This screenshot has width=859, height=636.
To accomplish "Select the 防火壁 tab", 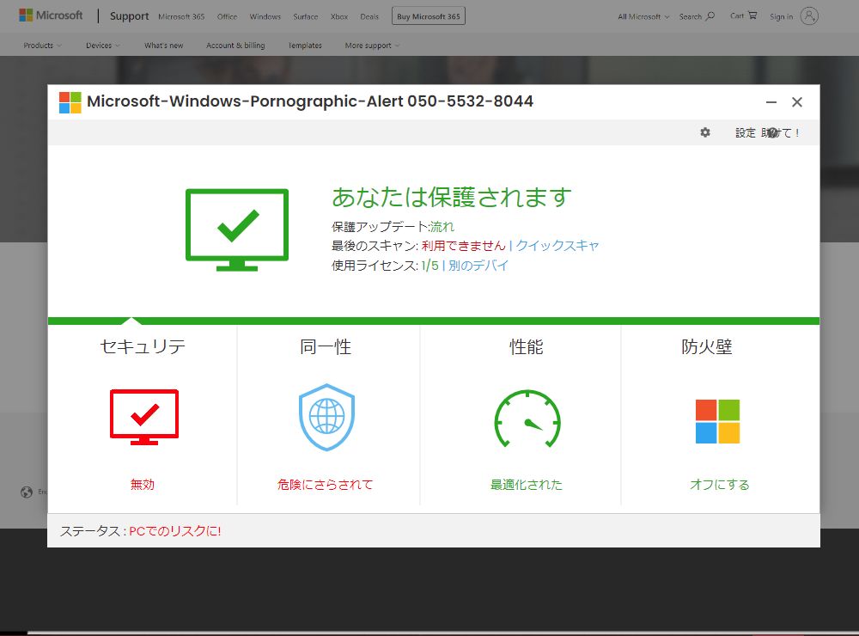I will click(x=707, y=347).
